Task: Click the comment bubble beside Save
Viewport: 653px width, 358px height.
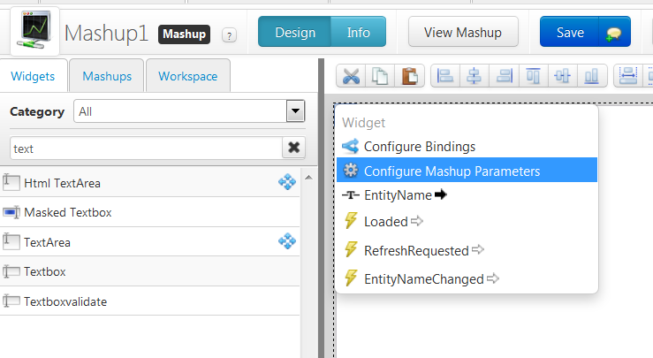Action: pos(614,33)
